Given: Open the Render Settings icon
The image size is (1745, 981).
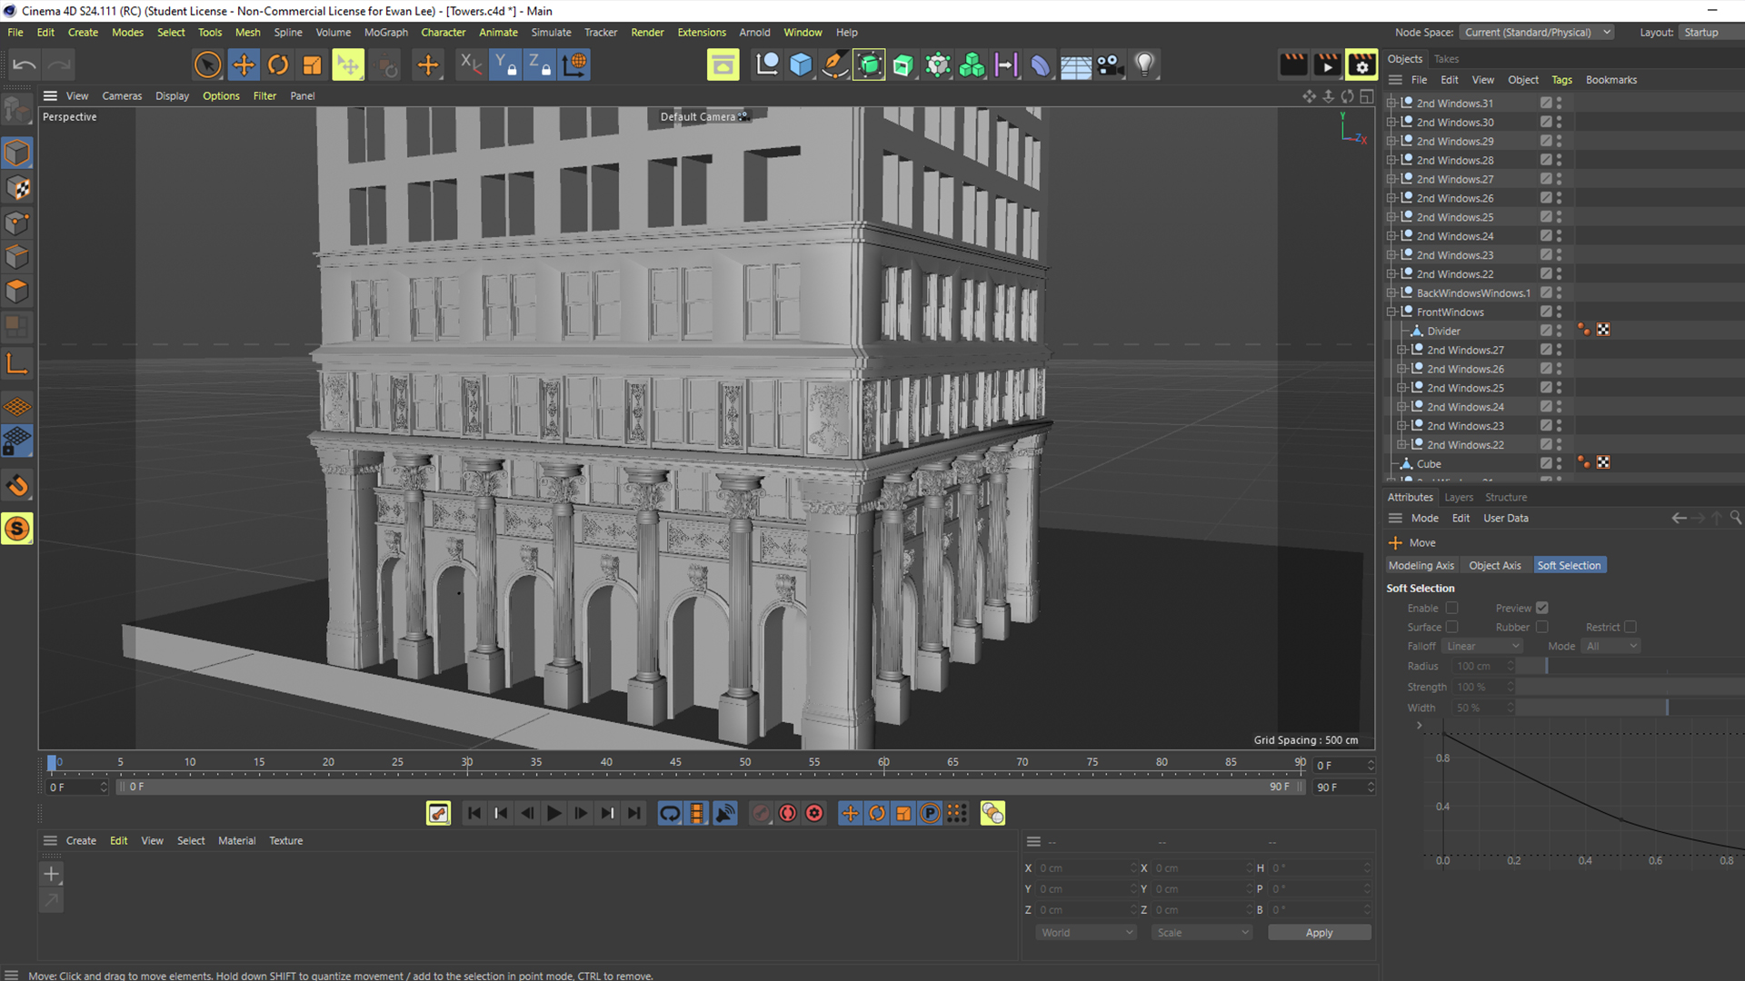Looking at the screenshot, I should [x=1361, y=64].
